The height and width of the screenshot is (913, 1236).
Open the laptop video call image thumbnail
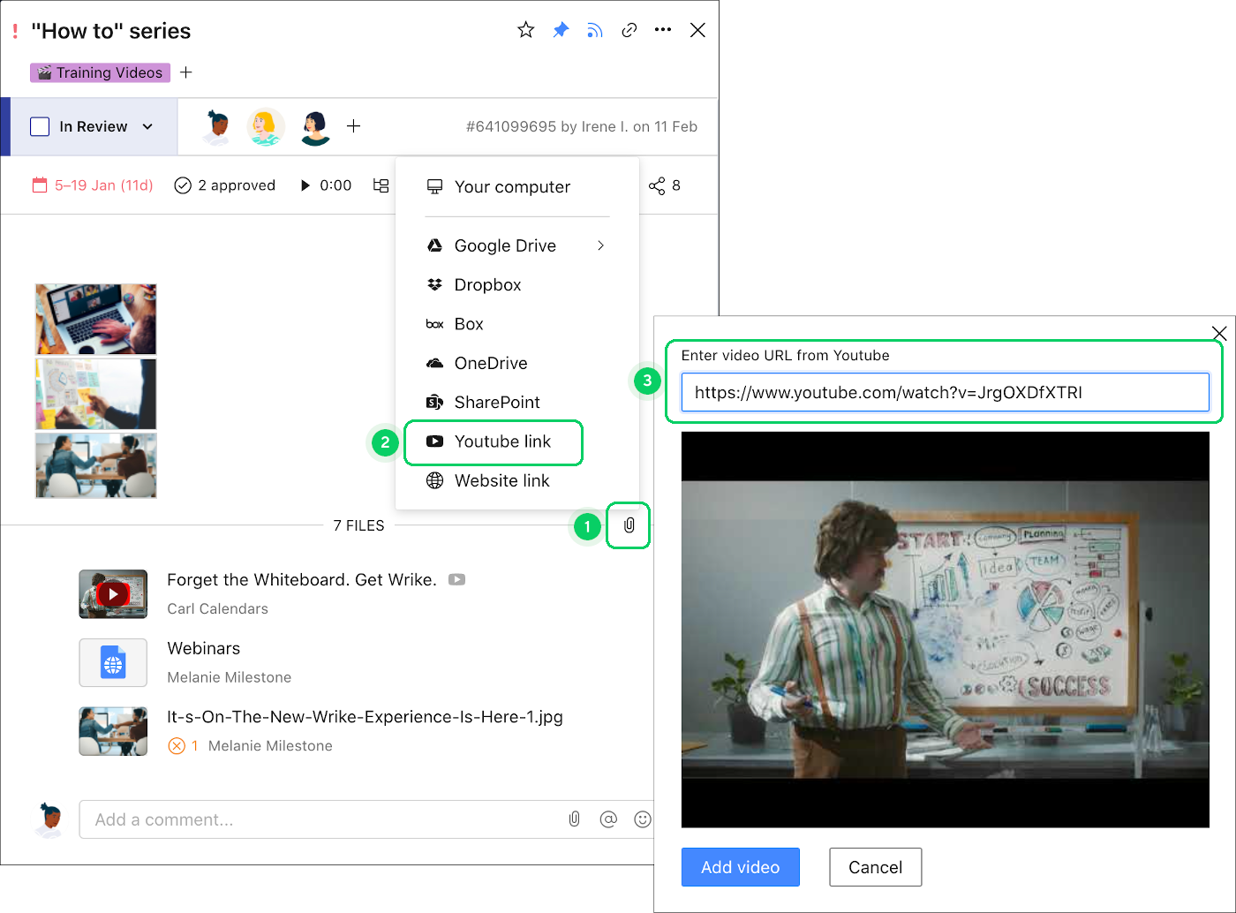point(96,320)
